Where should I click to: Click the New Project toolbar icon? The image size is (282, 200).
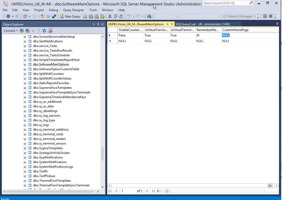(x=25, y=16)
